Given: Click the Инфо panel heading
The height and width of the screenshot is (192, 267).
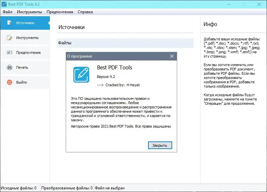Looking at the screenshot, I should click(x=211, y=24).
